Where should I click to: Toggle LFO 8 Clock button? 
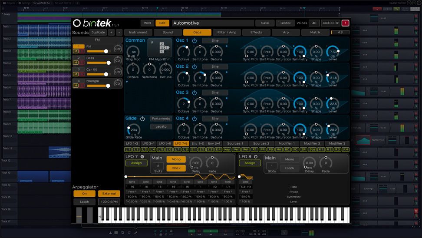point(290,168)
